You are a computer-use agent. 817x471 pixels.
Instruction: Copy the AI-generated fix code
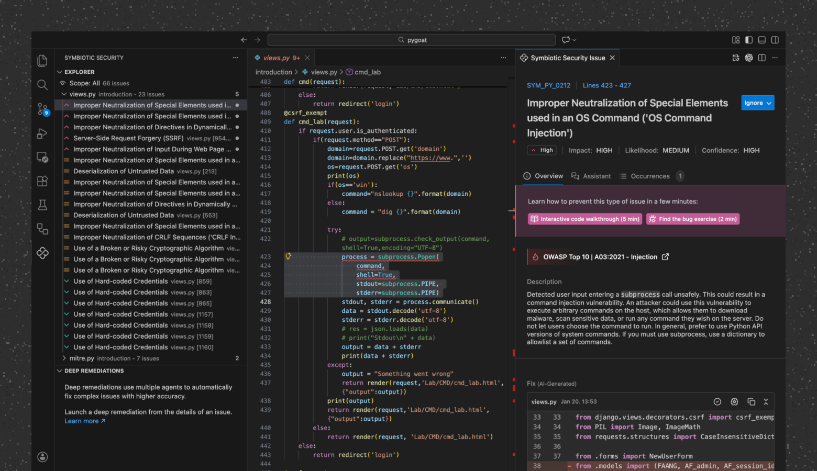click(x=751, y=402)
